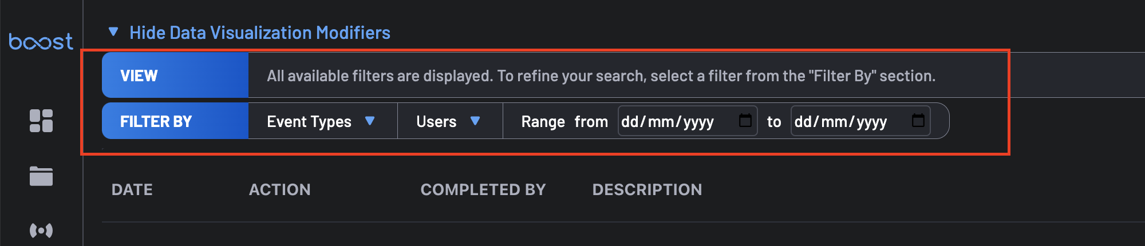Click Hide Data Visualization Modifiers link

[260, 33]
